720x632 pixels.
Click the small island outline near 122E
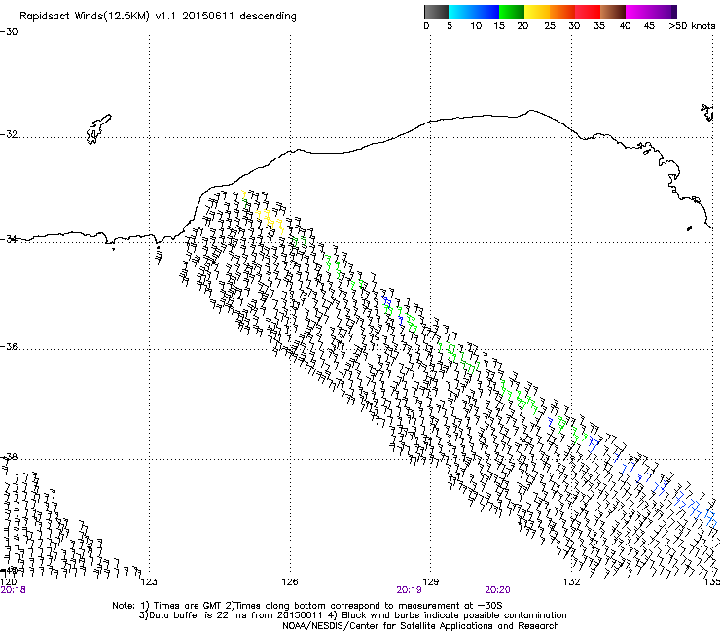(98, 129)
